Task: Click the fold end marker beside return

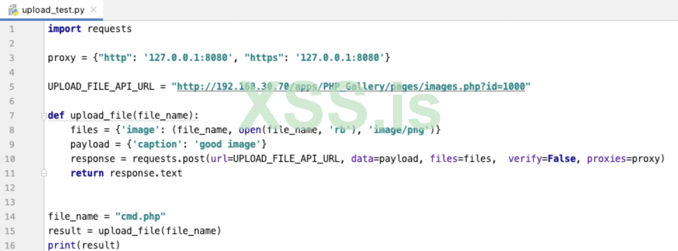Action: pyautogui.click(x=44, y=173)
